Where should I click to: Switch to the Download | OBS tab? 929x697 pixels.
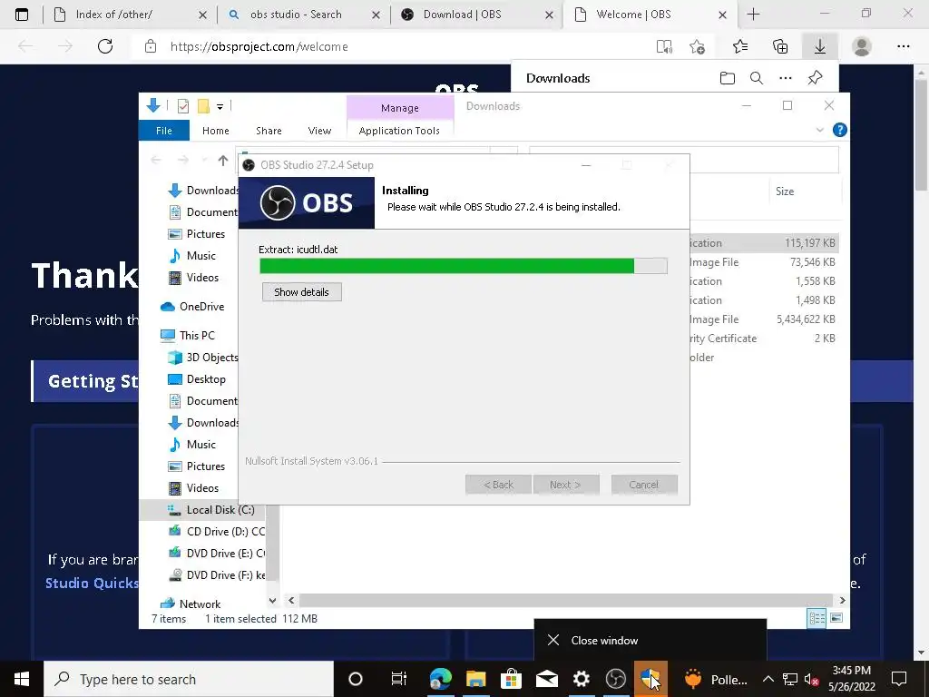[x=477, y=15]
